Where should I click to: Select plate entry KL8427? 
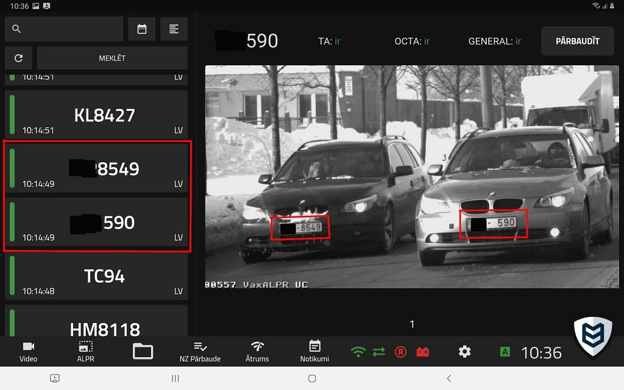pyautogui.click(x=96, y=115)
